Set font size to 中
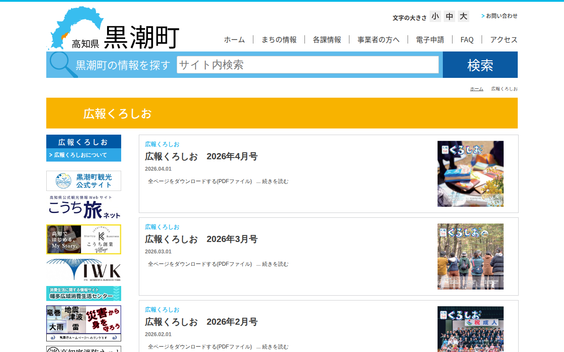Image resolution: width=564 pixels, height=352 pixels. coord(449,16)
